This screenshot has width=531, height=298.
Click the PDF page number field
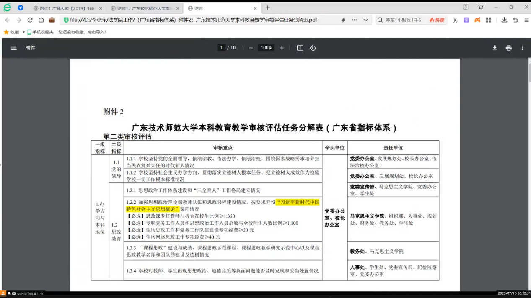(x=222, y=48)
